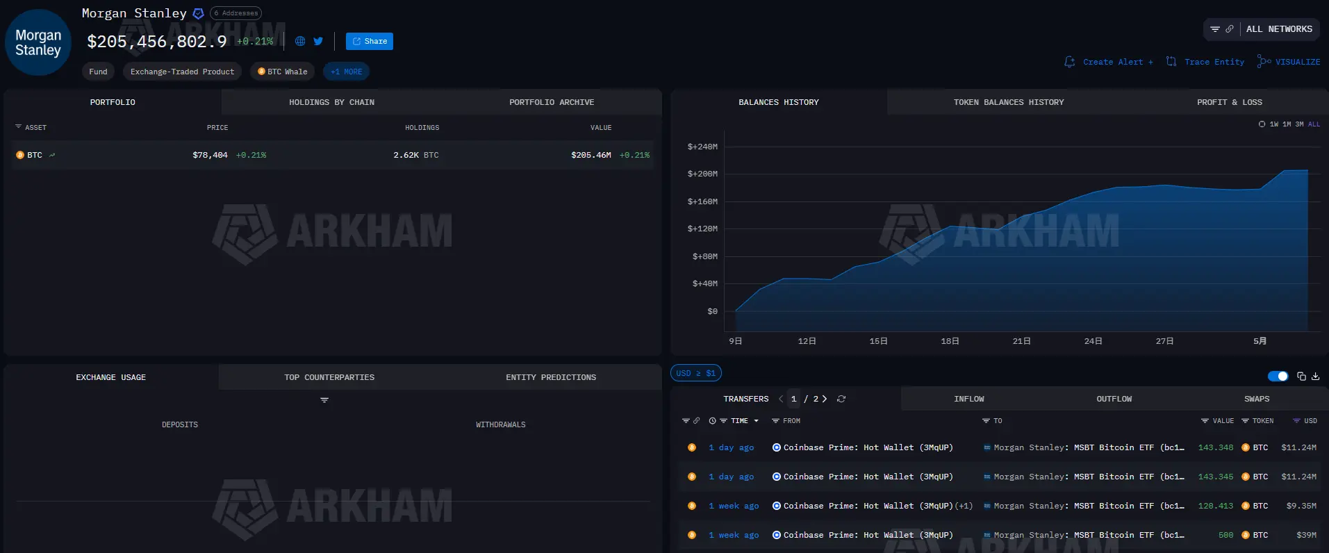Image resolution: width=1329 pixels, height=553 pixels.
Task: Copy the transfers table with copy icon
Action: 1301,376
